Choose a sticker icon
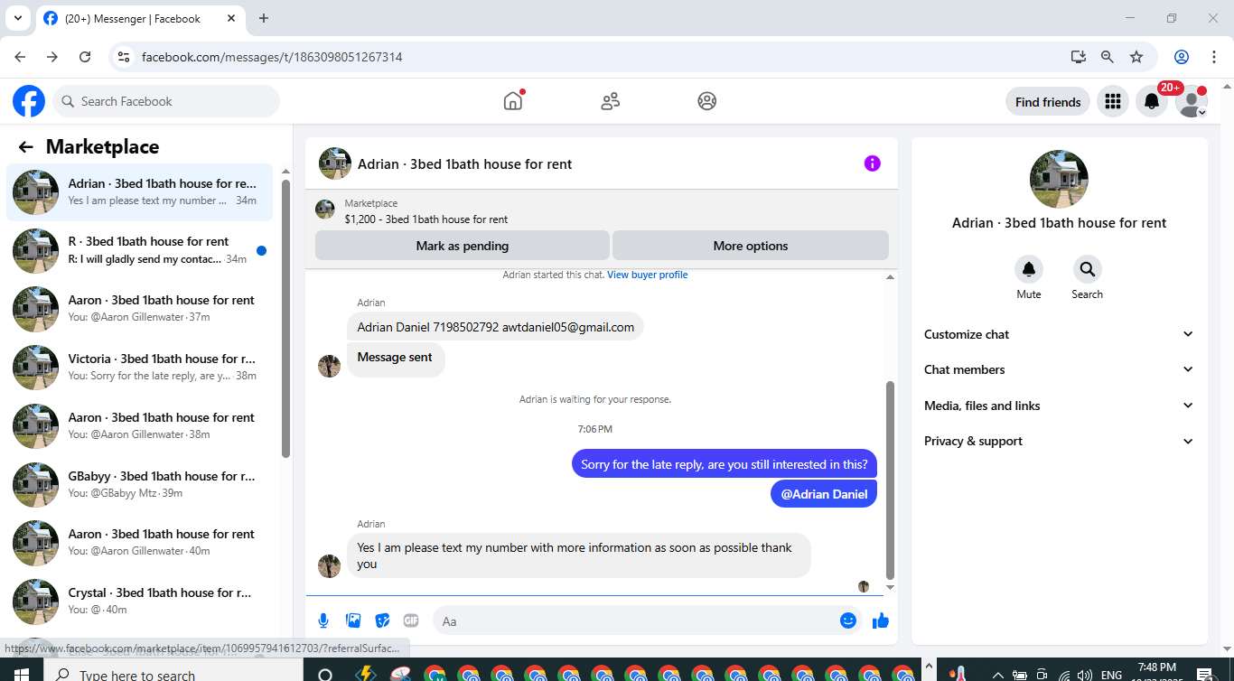Image resolution: width=1234 pixels, height=681 pixels. tap(382, 620)
